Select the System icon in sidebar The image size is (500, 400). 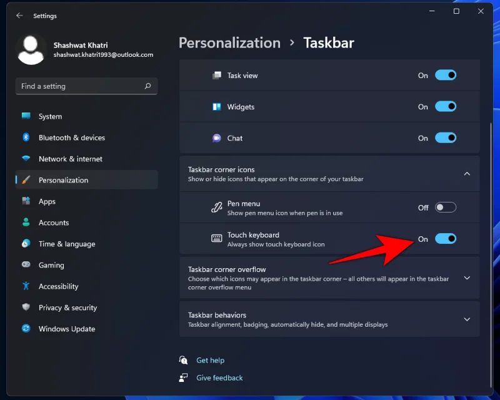point(26,116)
